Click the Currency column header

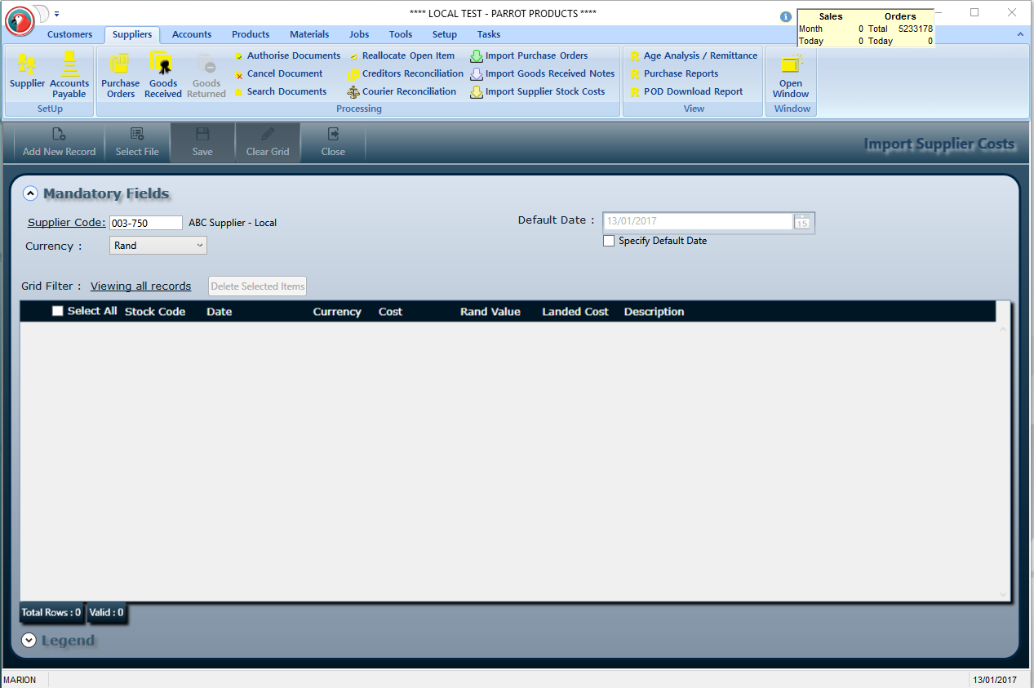(337, 312)
